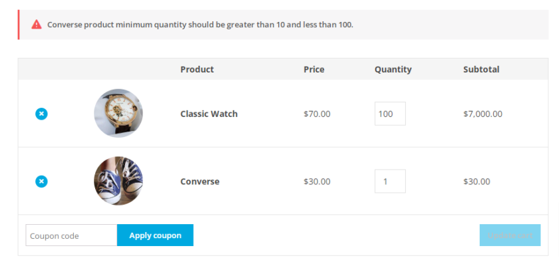This screenshot has height=268, width=559.
Task: Click the Update cart button
Action: pyautogui.click(x=510, y=235)
